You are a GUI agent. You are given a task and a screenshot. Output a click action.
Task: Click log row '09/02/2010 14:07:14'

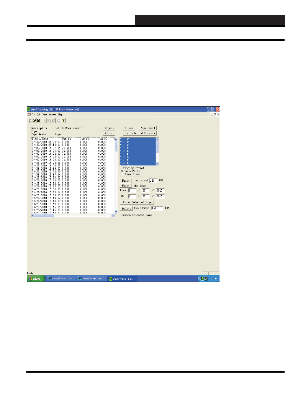pyautogui.click(x=73, y=148)
